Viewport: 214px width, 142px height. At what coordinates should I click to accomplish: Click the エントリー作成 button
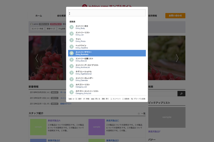37,29
